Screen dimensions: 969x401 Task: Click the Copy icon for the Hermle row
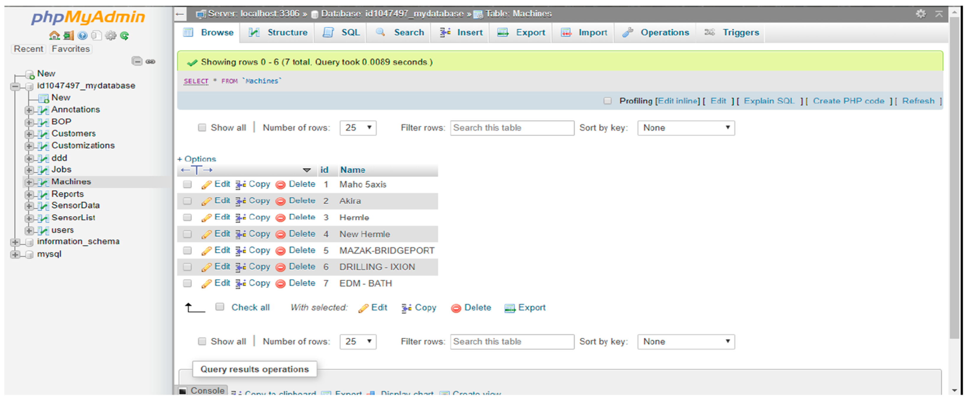click(x=241, y=218)
